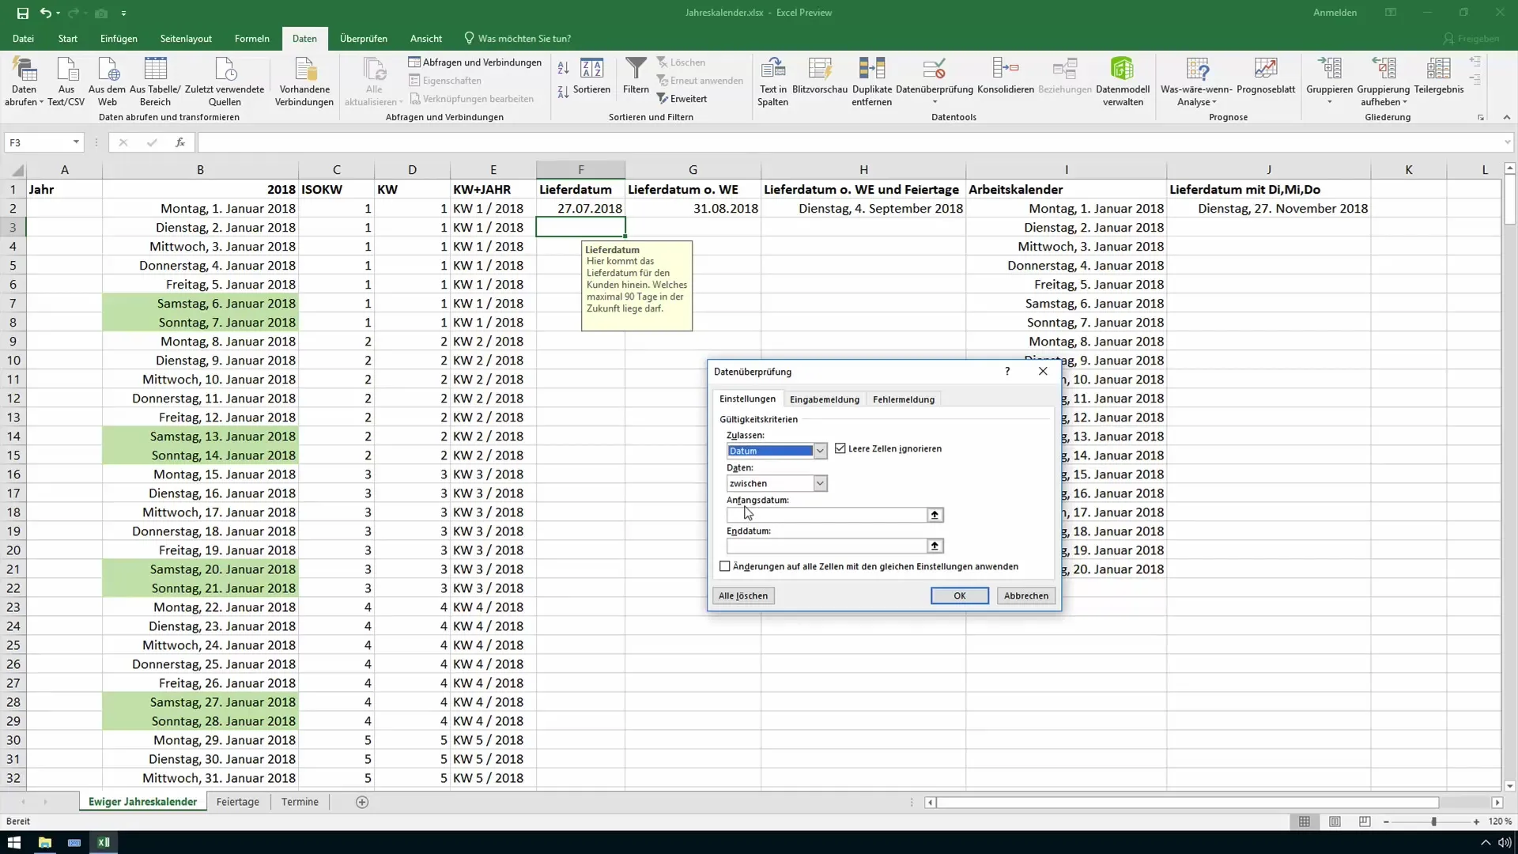Toggle Leere Zellen ignorieren checkbox
The height and width of the screenshot is (854, 1518).
840,448
